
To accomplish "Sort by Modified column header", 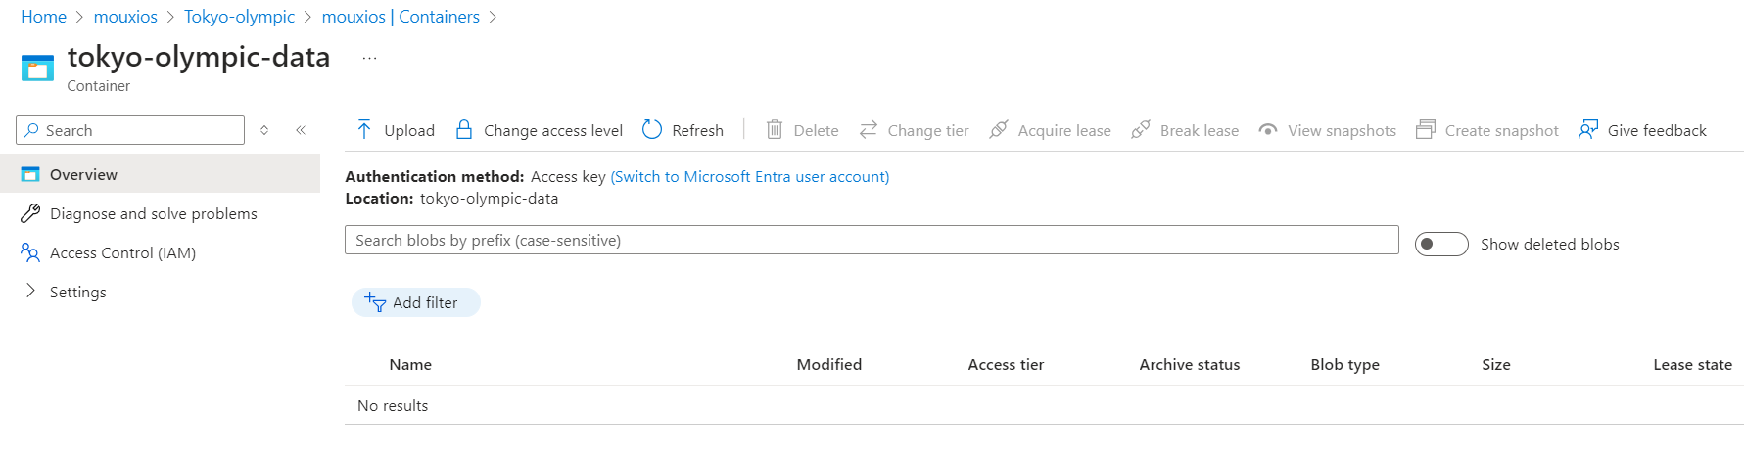I will point(829,364).
